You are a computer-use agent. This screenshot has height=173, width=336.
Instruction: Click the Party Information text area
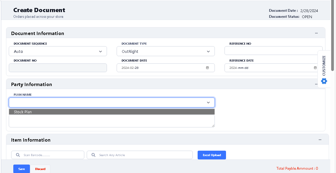(112, 121)
